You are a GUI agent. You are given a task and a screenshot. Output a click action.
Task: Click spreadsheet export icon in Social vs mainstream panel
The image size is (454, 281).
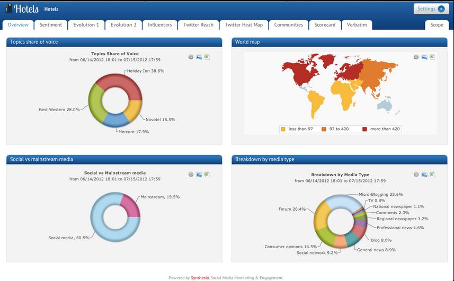(207, 174)
